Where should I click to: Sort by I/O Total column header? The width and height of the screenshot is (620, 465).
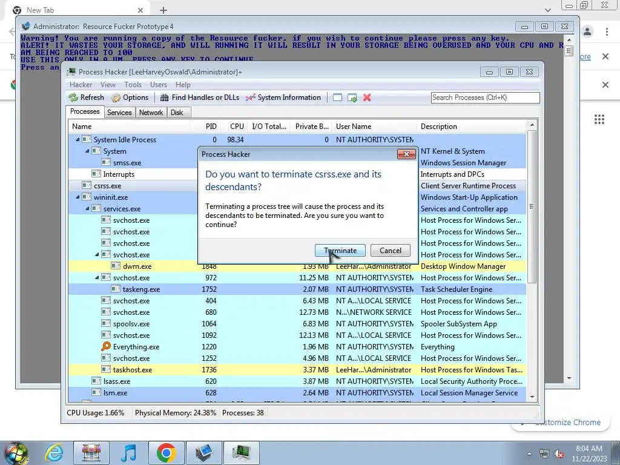269,127
